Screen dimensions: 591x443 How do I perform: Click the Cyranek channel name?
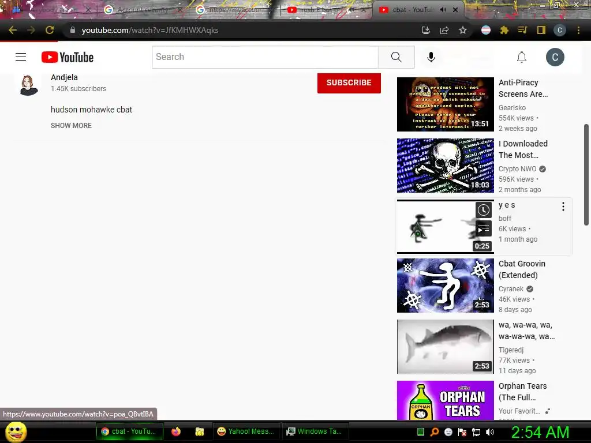pyautogui.click(x=511, y=289)
